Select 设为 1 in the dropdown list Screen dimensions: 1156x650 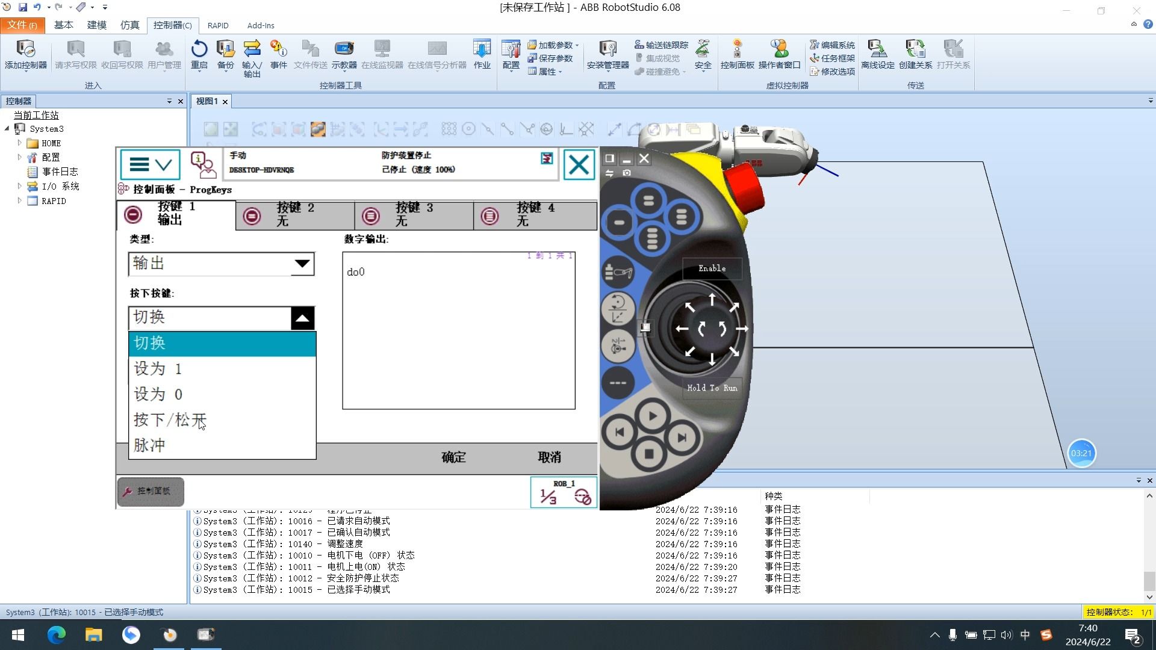point(222,369)
